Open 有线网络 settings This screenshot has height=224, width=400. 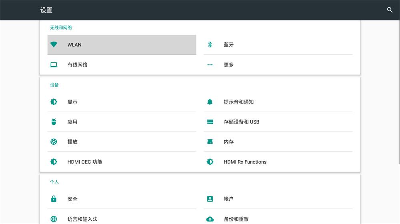click(122, 65)
